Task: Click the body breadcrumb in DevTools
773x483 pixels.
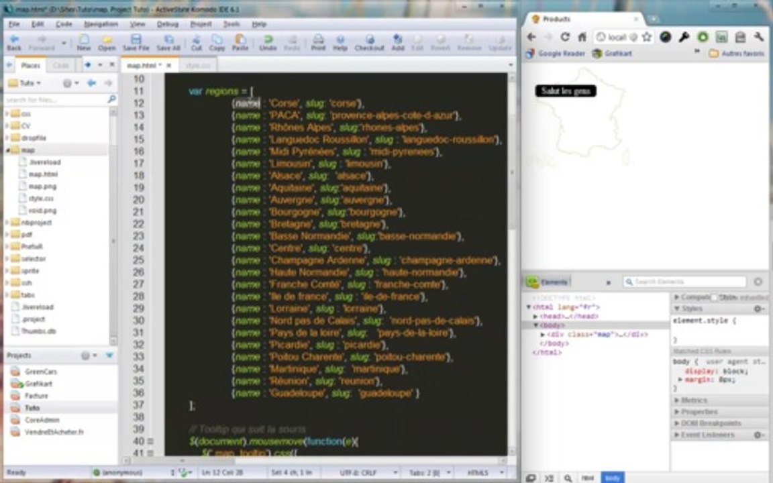Action: (612, 478)
